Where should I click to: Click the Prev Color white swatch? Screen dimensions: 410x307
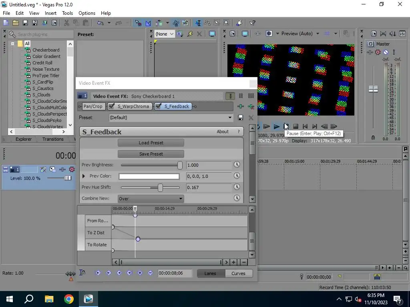(x=149, y=176)
